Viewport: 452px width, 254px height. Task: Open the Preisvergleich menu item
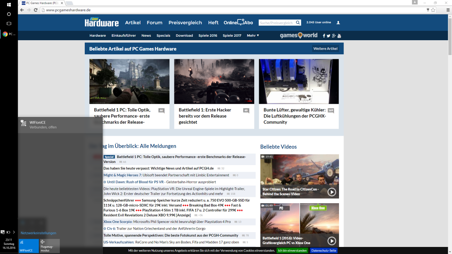pyautogui.click(x=185, y=23)
